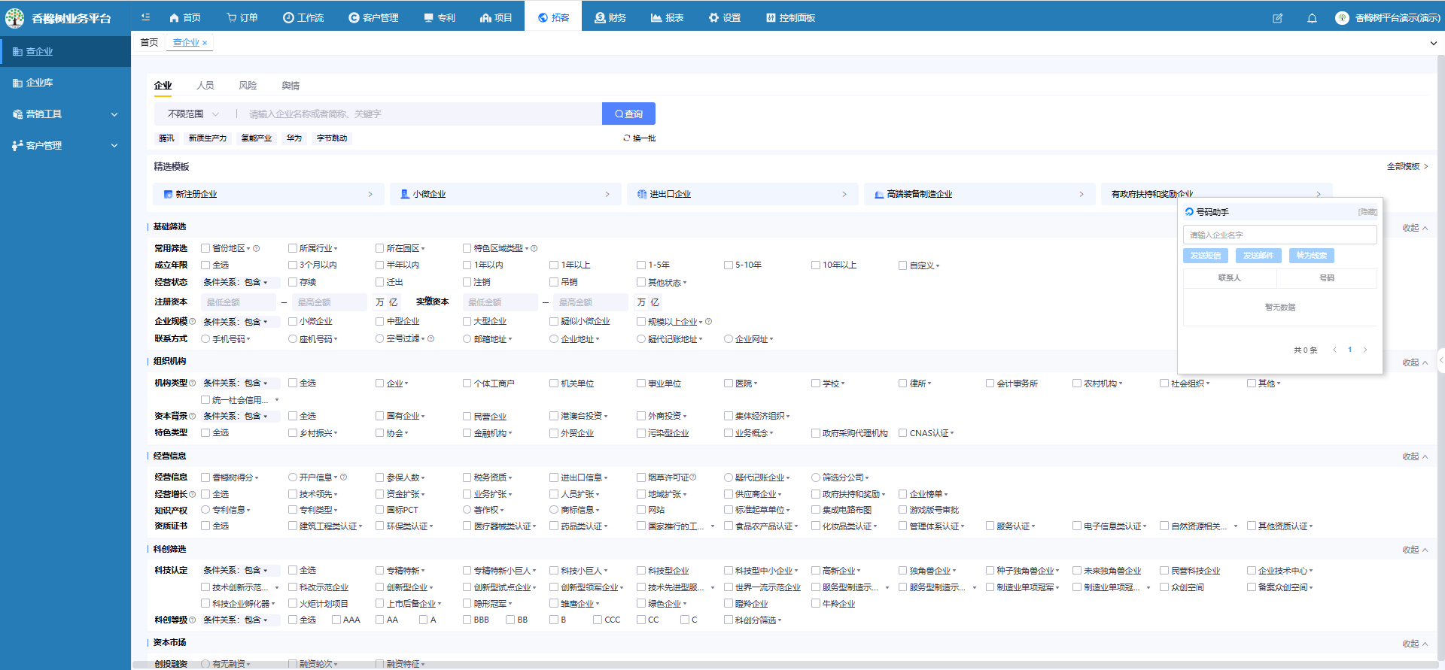1445x670 pixels.
Task: Open the 企业库 sidebar icon item
Action: coord(17,83)
